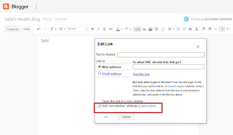Open the text background highlight color picker
This screenshot has width=233, height=135.
point(128,29)
